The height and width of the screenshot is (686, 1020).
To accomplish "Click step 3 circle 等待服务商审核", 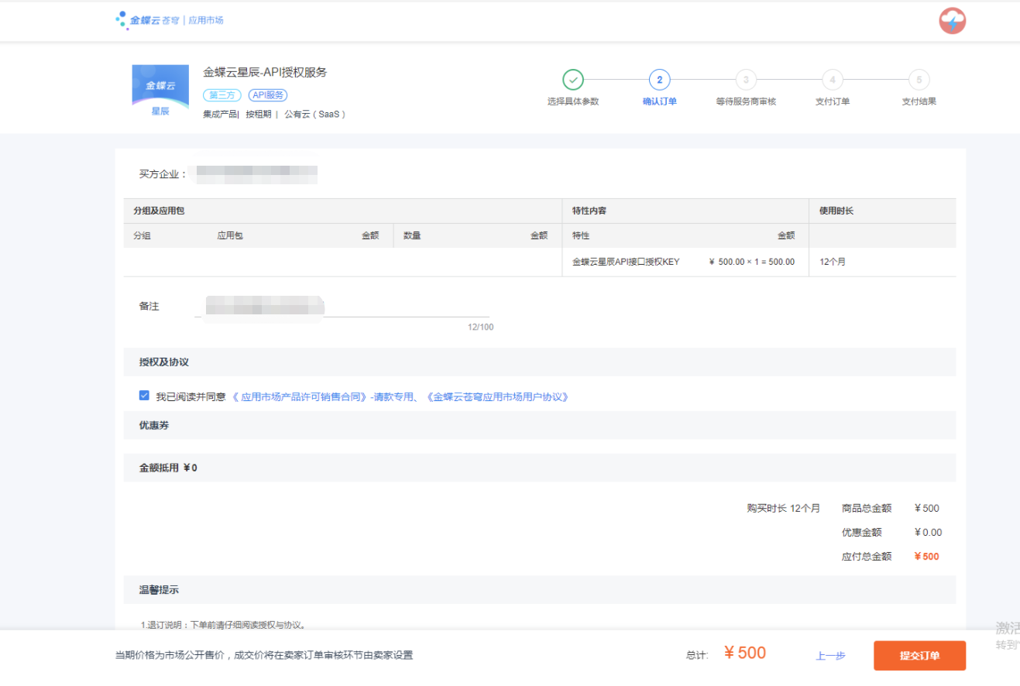I will pos(746,79).
